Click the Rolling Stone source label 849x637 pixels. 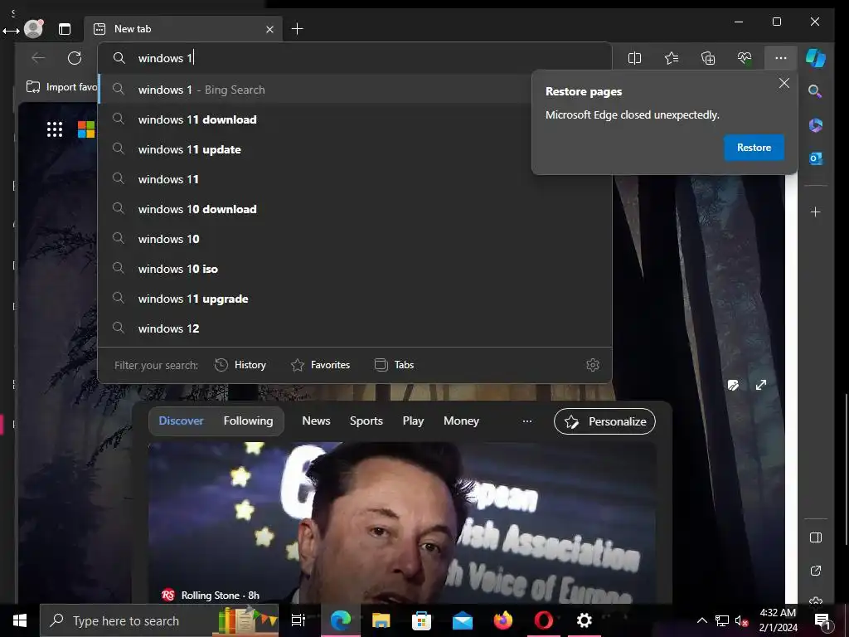point(210,596)
